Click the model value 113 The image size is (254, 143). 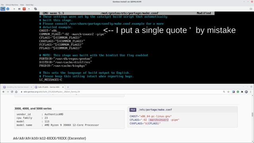[47, 122]
